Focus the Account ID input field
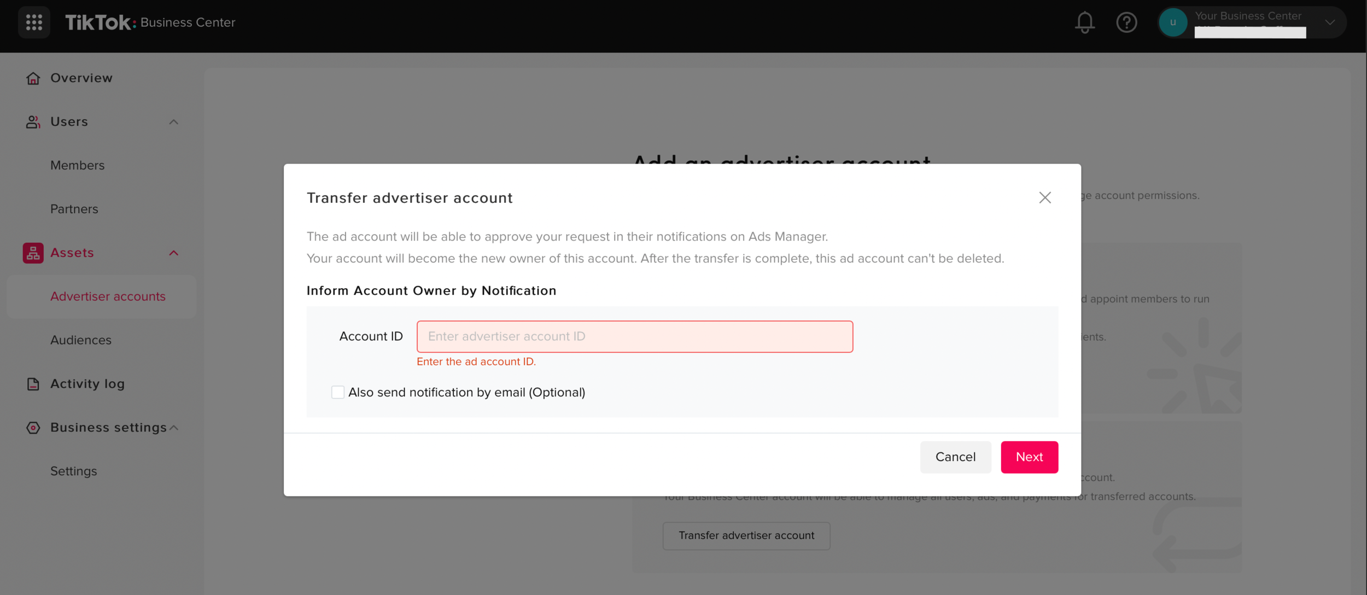 tap(634, 336)
